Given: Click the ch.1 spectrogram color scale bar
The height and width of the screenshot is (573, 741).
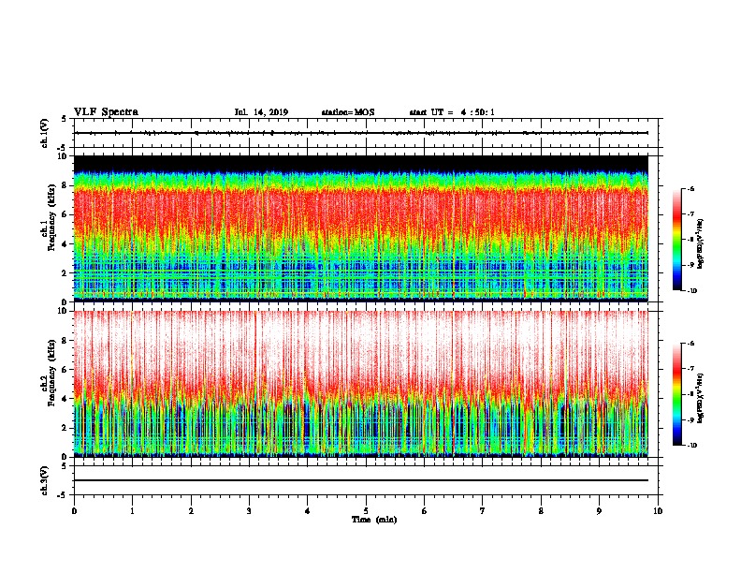Looking at the screenshot, I should 677,240.
